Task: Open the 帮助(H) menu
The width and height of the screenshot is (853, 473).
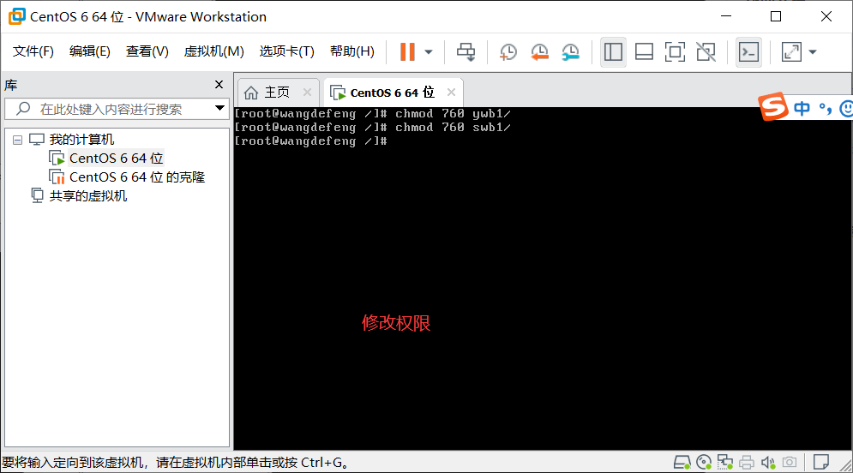Action: (x=352, y=51)
